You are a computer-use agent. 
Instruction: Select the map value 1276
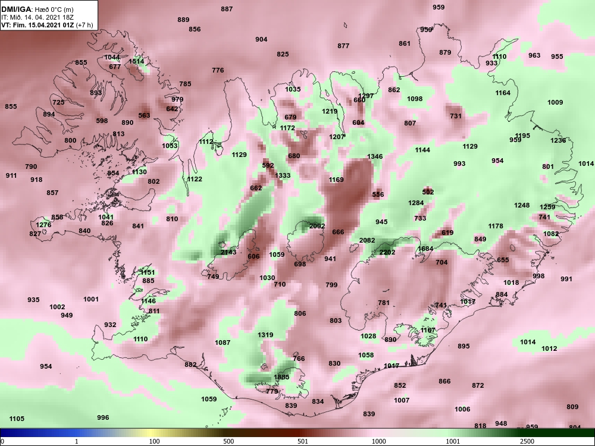pos(43,225)
